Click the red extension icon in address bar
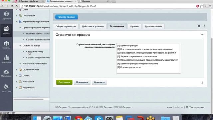213x120 pixels. [x=198, y=6]
